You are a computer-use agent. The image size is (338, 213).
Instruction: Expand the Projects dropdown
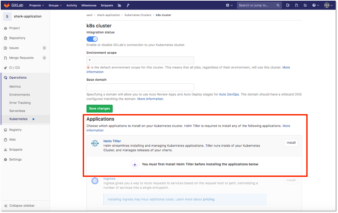(x=37, y=5)
